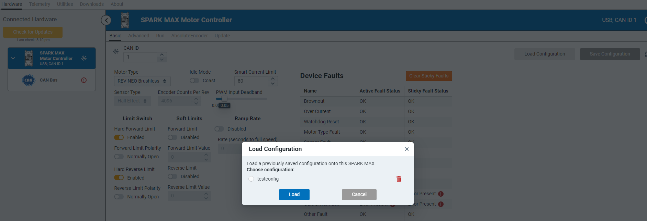Expand the SPARK MAX sidebar entry chevron

pos(13,58)
